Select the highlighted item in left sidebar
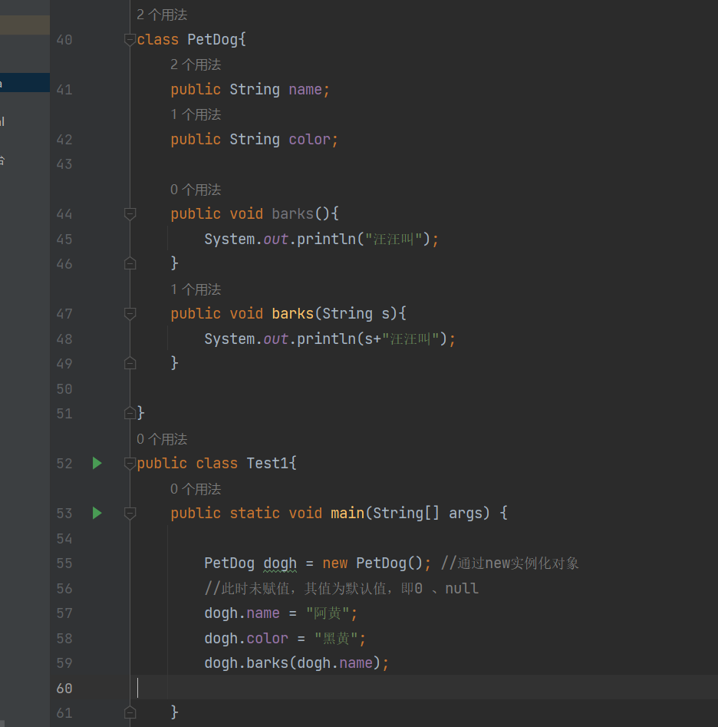This screenshot has height=727, width=718. click(x=25, y=83)
